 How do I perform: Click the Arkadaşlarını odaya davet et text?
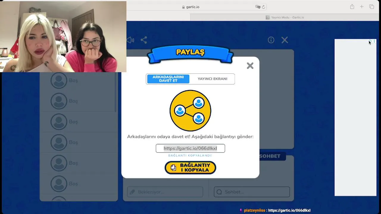click(190, 137)
